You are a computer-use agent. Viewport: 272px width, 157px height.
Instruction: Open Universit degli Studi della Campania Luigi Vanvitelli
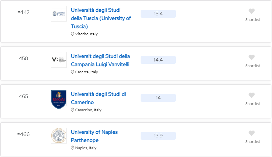coord(100,60)
